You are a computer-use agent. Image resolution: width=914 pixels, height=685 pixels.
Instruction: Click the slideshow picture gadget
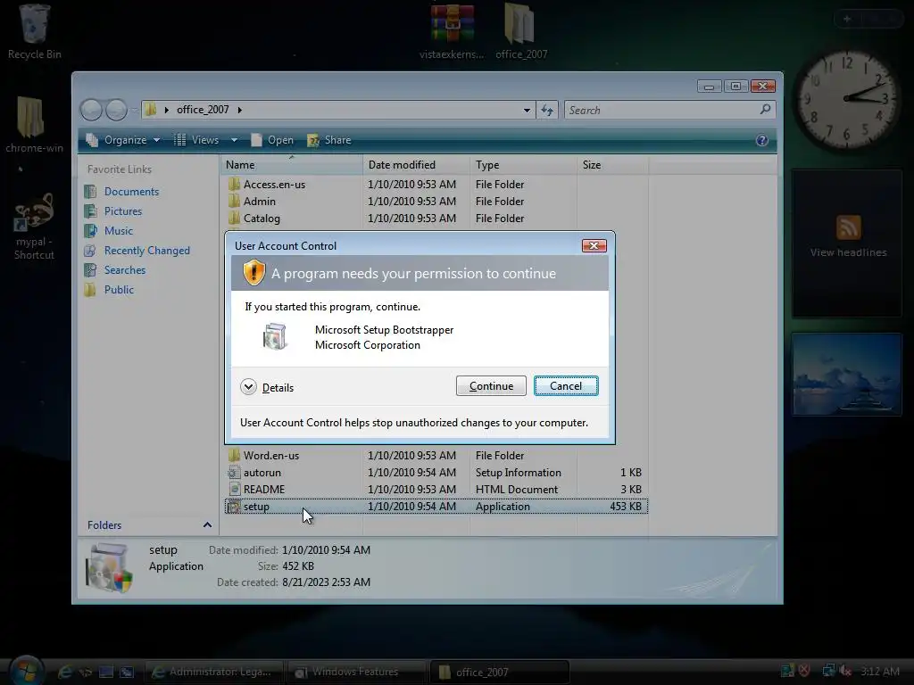[x=846, y=375]
